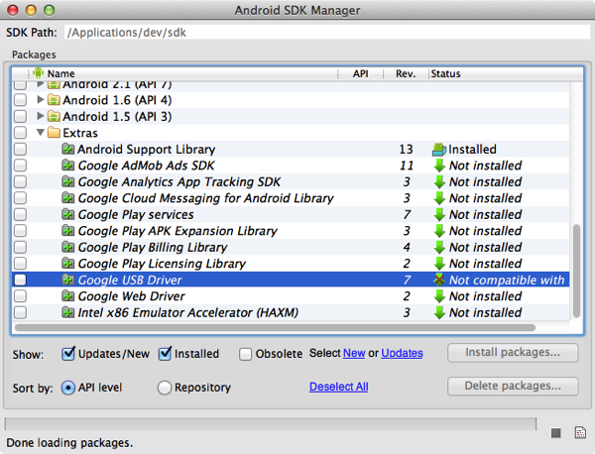The image size is (595, 454).
Task: Collapse the Extras tree node
Action: [x=41, y=133]
